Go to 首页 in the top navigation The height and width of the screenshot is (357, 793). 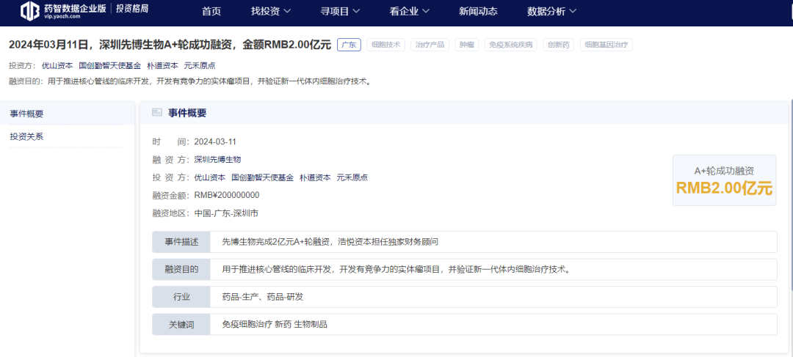pos(211,11)
